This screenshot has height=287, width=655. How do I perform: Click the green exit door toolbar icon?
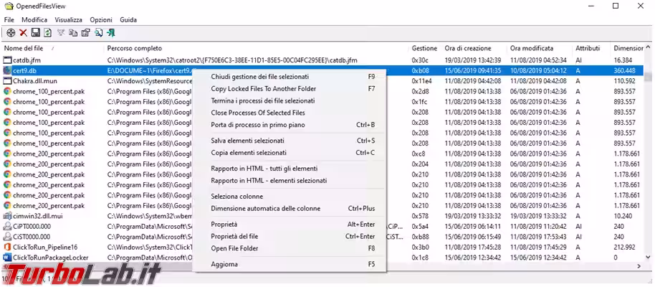click(x=111, y=33)
